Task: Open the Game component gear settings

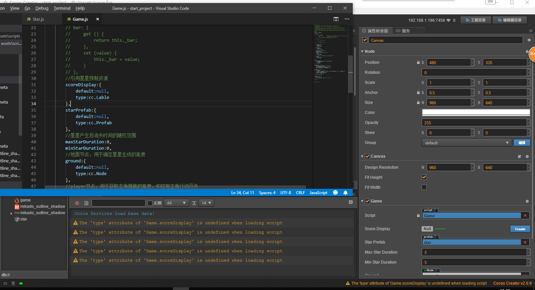Action: 527,201
